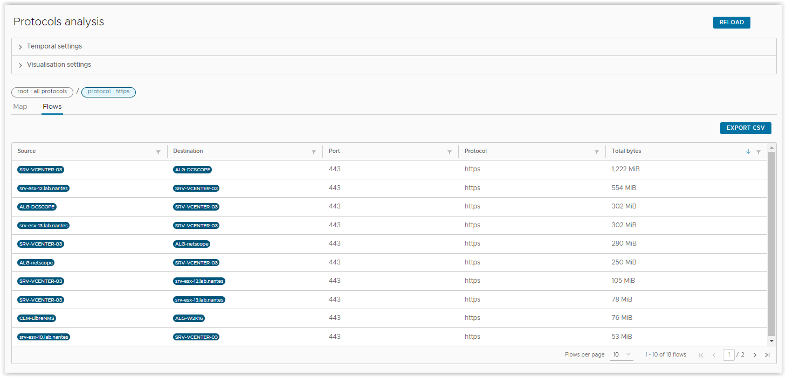Sort by the Protocol column header
This screenshot has width=786, height=377.
[x=475, y=151]
